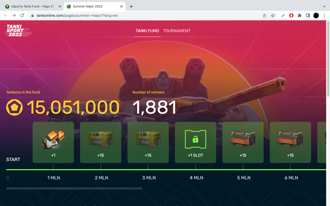The height and width of the screenshot is (206, 330).
Task: View site information lock icon
Action: click(x=32, y=15)
